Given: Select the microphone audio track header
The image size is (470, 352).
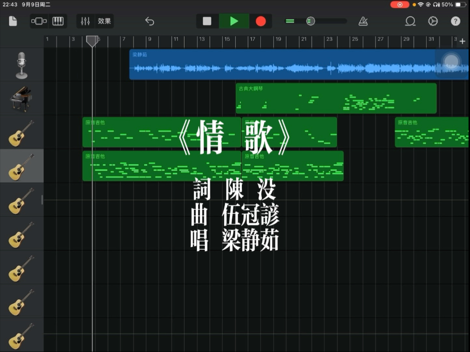Looking at the screenshot, I should (x=22, y=65).
